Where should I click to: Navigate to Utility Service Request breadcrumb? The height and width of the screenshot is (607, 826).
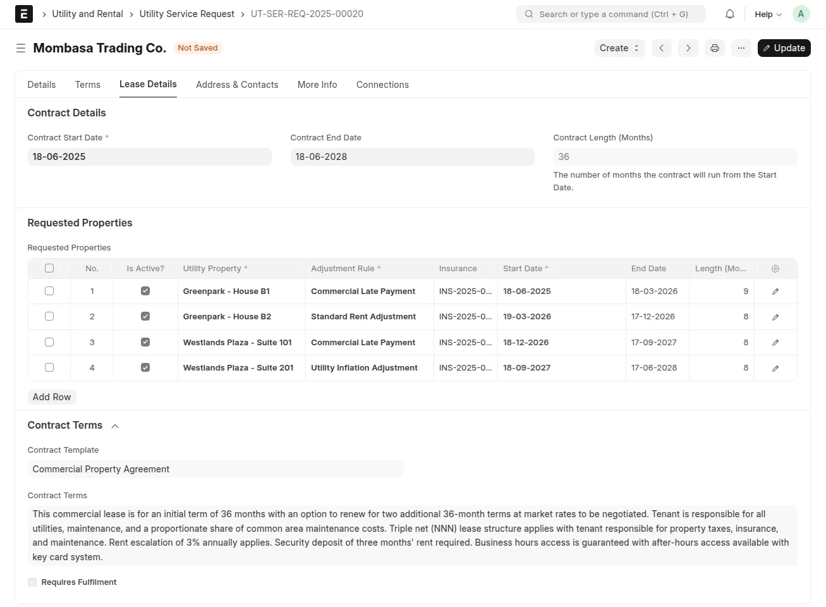pos(186,14)
